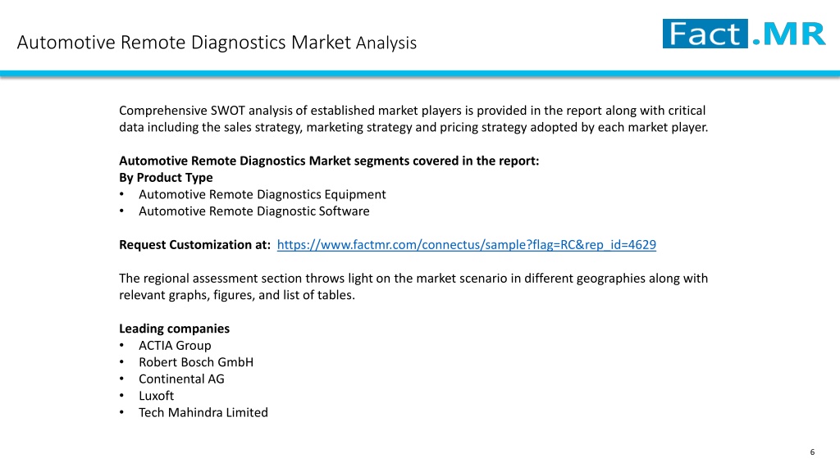This screenshot has width=840, height=472.
Task: Select the ACTIA Group bullet item
Action: click(x=175, y=346)
